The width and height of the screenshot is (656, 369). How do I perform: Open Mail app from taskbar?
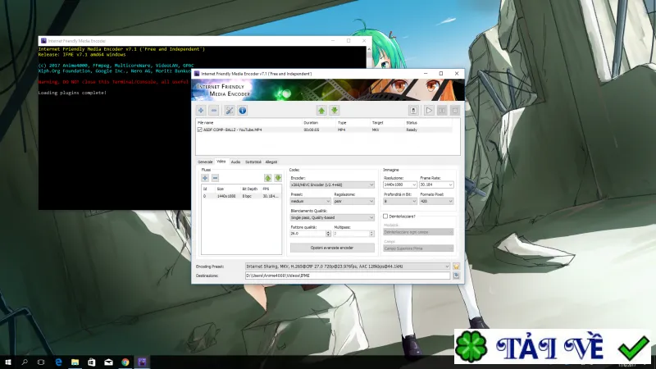[x=108, y=362]
